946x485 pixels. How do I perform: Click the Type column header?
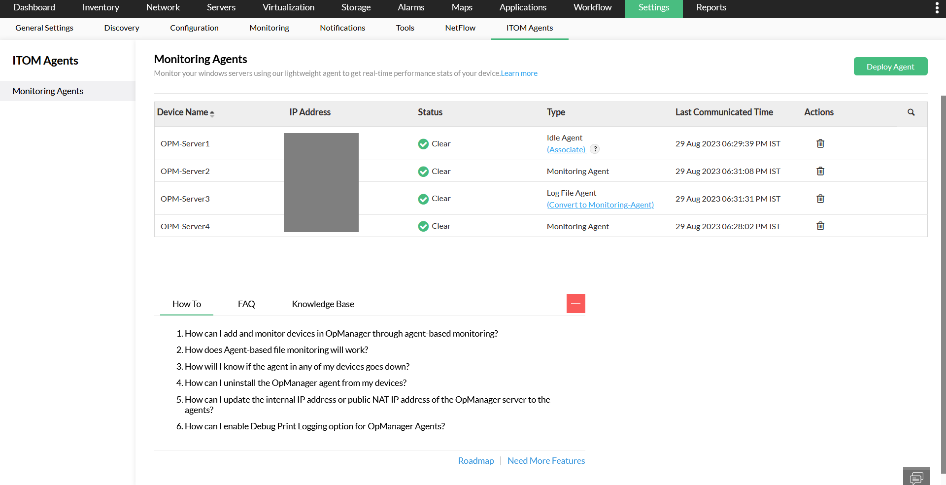coord(556,112)
